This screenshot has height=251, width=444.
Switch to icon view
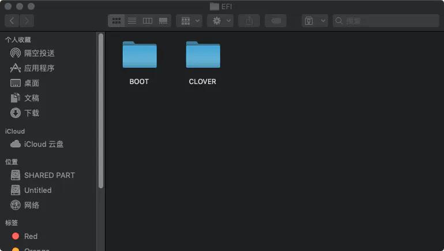(116, 21)
